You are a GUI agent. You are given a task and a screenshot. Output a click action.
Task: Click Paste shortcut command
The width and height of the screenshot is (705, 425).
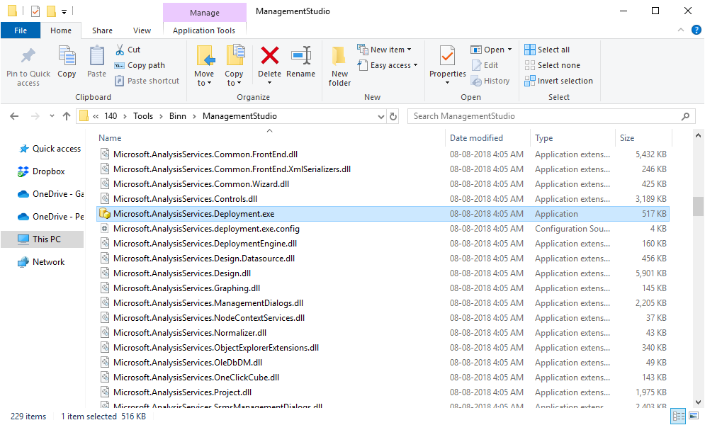click(147, 81)
